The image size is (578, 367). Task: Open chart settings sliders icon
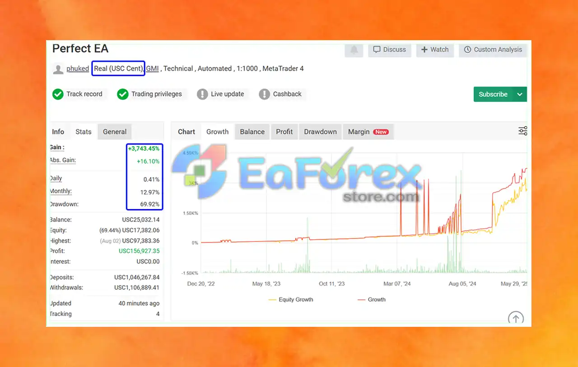coord(523,131)
